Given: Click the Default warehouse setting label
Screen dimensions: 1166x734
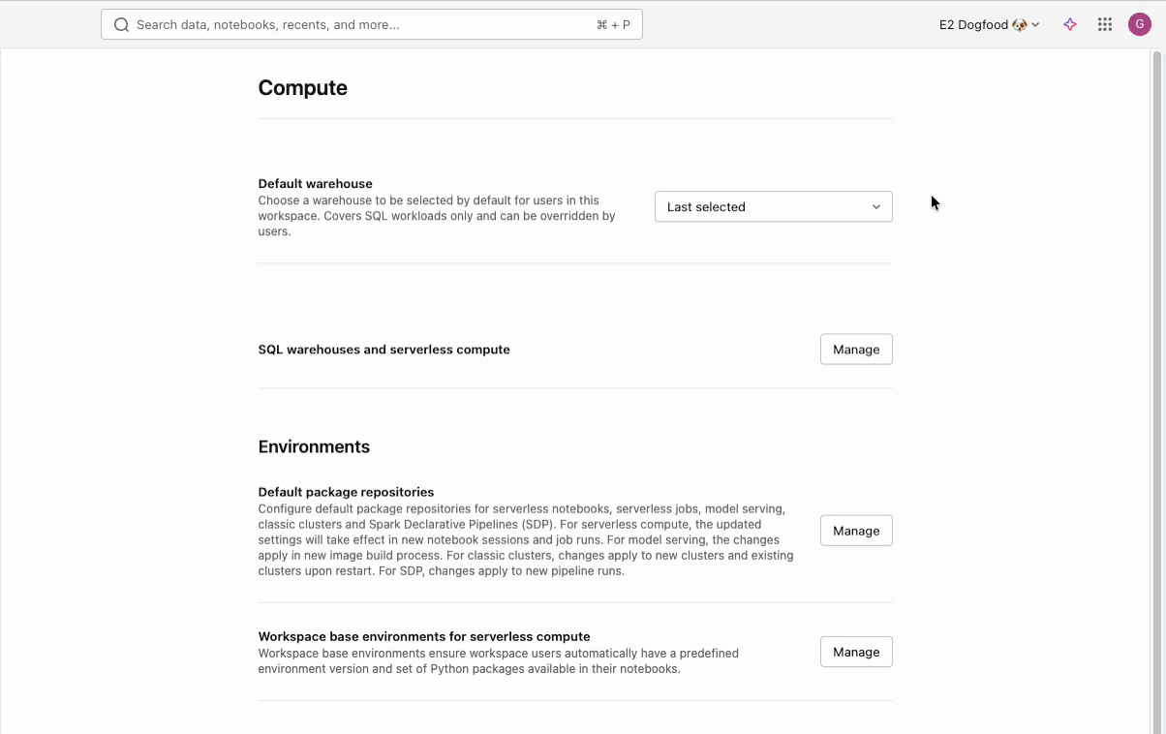Looking at the screenshot, I should tap(315, 184).
